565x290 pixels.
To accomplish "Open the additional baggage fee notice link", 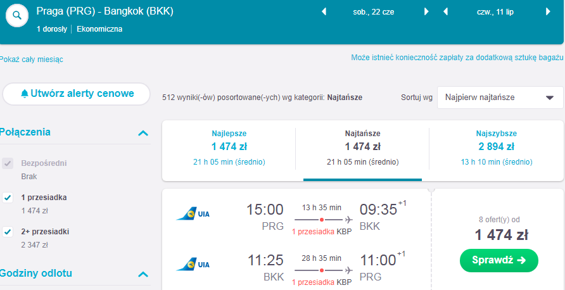I will click(457, 58).
